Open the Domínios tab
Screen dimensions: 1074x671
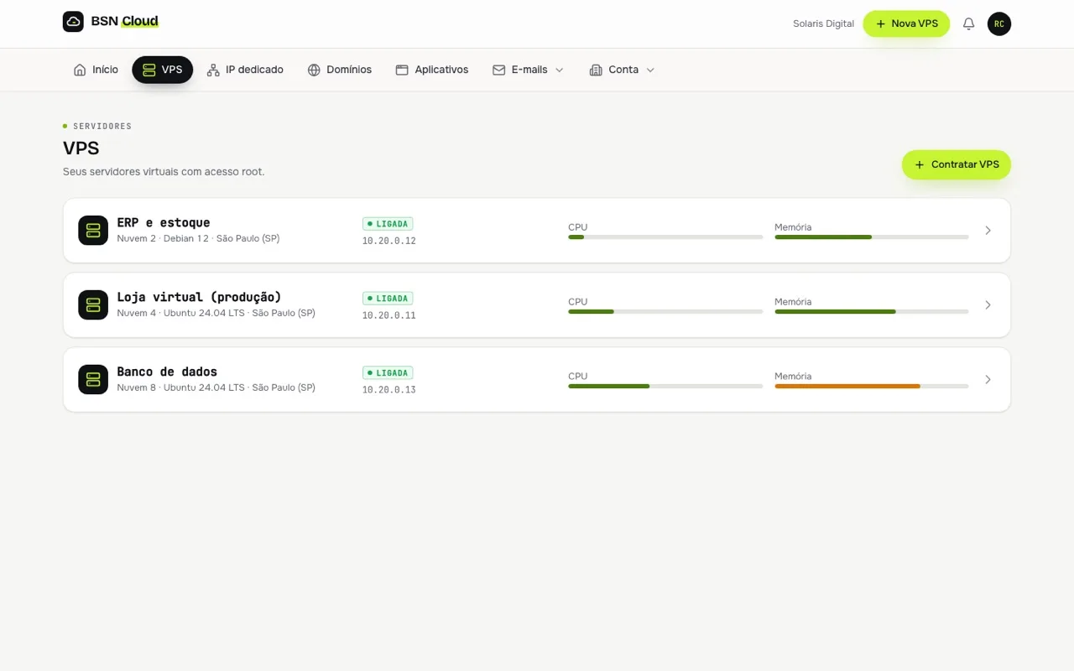point(340,70)
